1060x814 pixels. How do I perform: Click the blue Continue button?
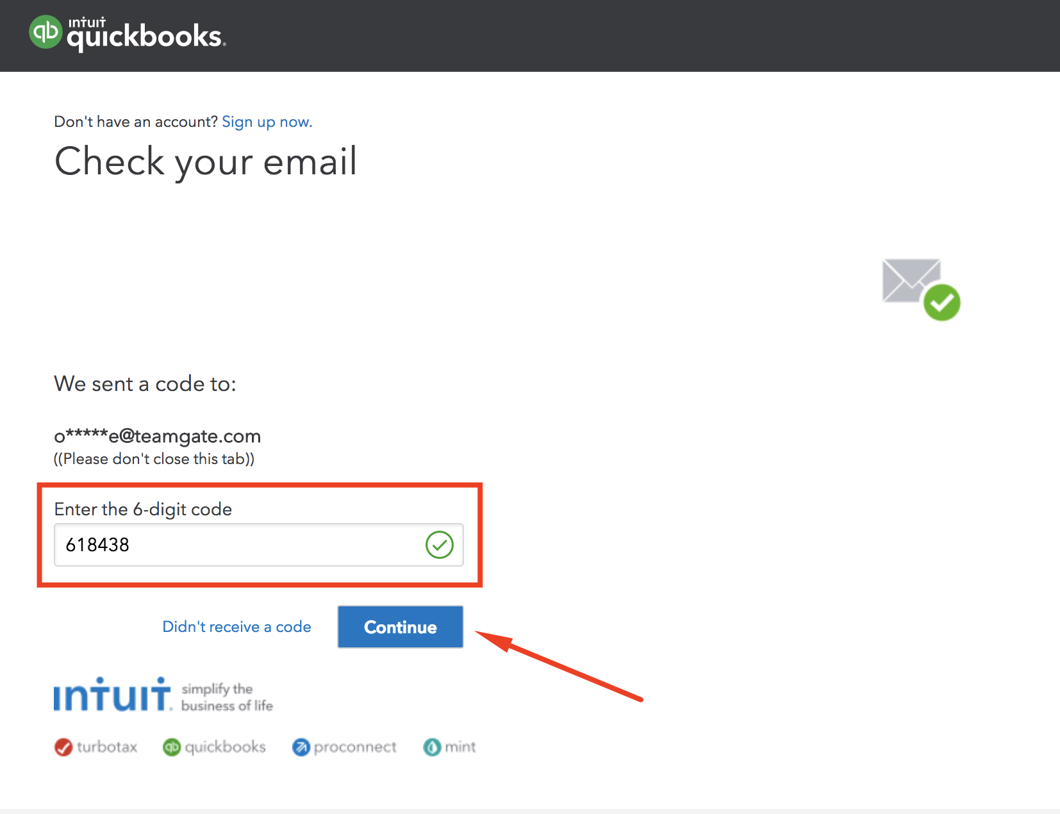point(401,627)
